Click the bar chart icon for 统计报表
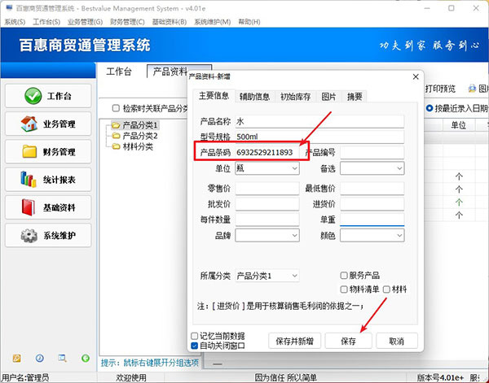Viewport: 489px width, 383px height. pyautogui.click(x=29, y=179)
